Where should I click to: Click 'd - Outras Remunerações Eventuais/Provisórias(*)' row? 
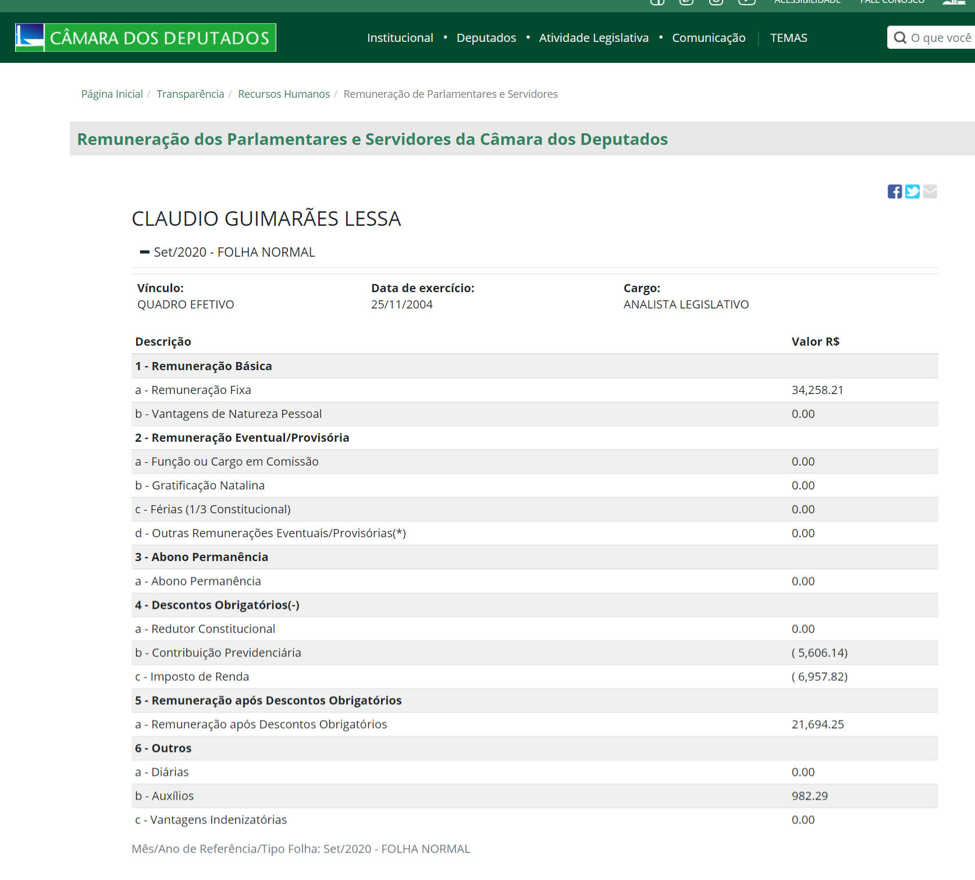[x=535, y=533]
